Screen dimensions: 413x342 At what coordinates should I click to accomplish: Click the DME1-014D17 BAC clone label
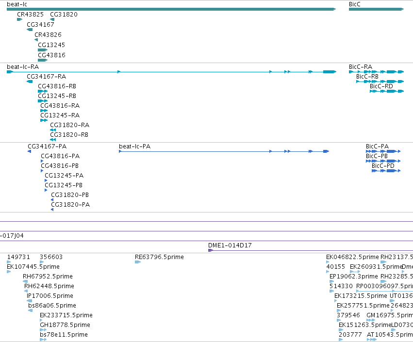tap(230, 245)
